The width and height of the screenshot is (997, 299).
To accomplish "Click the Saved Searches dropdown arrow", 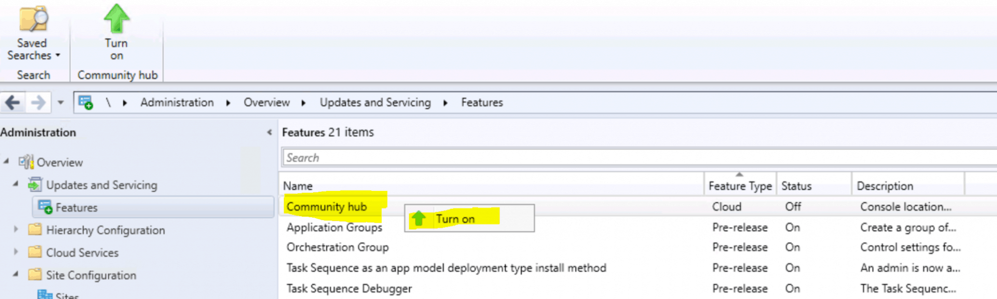I will 58,55.
